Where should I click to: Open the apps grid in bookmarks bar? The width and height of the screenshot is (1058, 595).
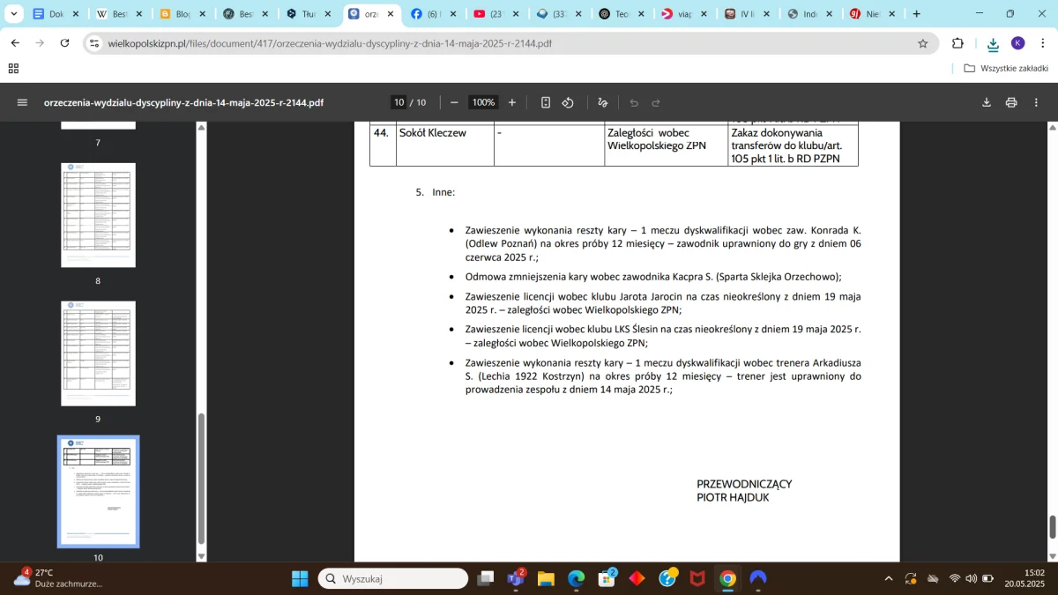coord(13,68)
